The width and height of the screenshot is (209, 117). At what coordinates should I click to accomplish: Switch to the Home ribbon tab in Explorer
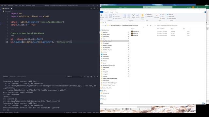tap(106, 12)
